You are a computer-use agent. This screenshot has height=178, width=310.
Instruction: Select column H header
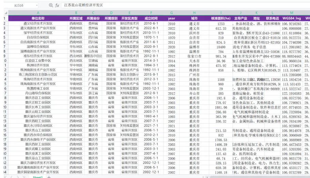[x=194, y=13]
